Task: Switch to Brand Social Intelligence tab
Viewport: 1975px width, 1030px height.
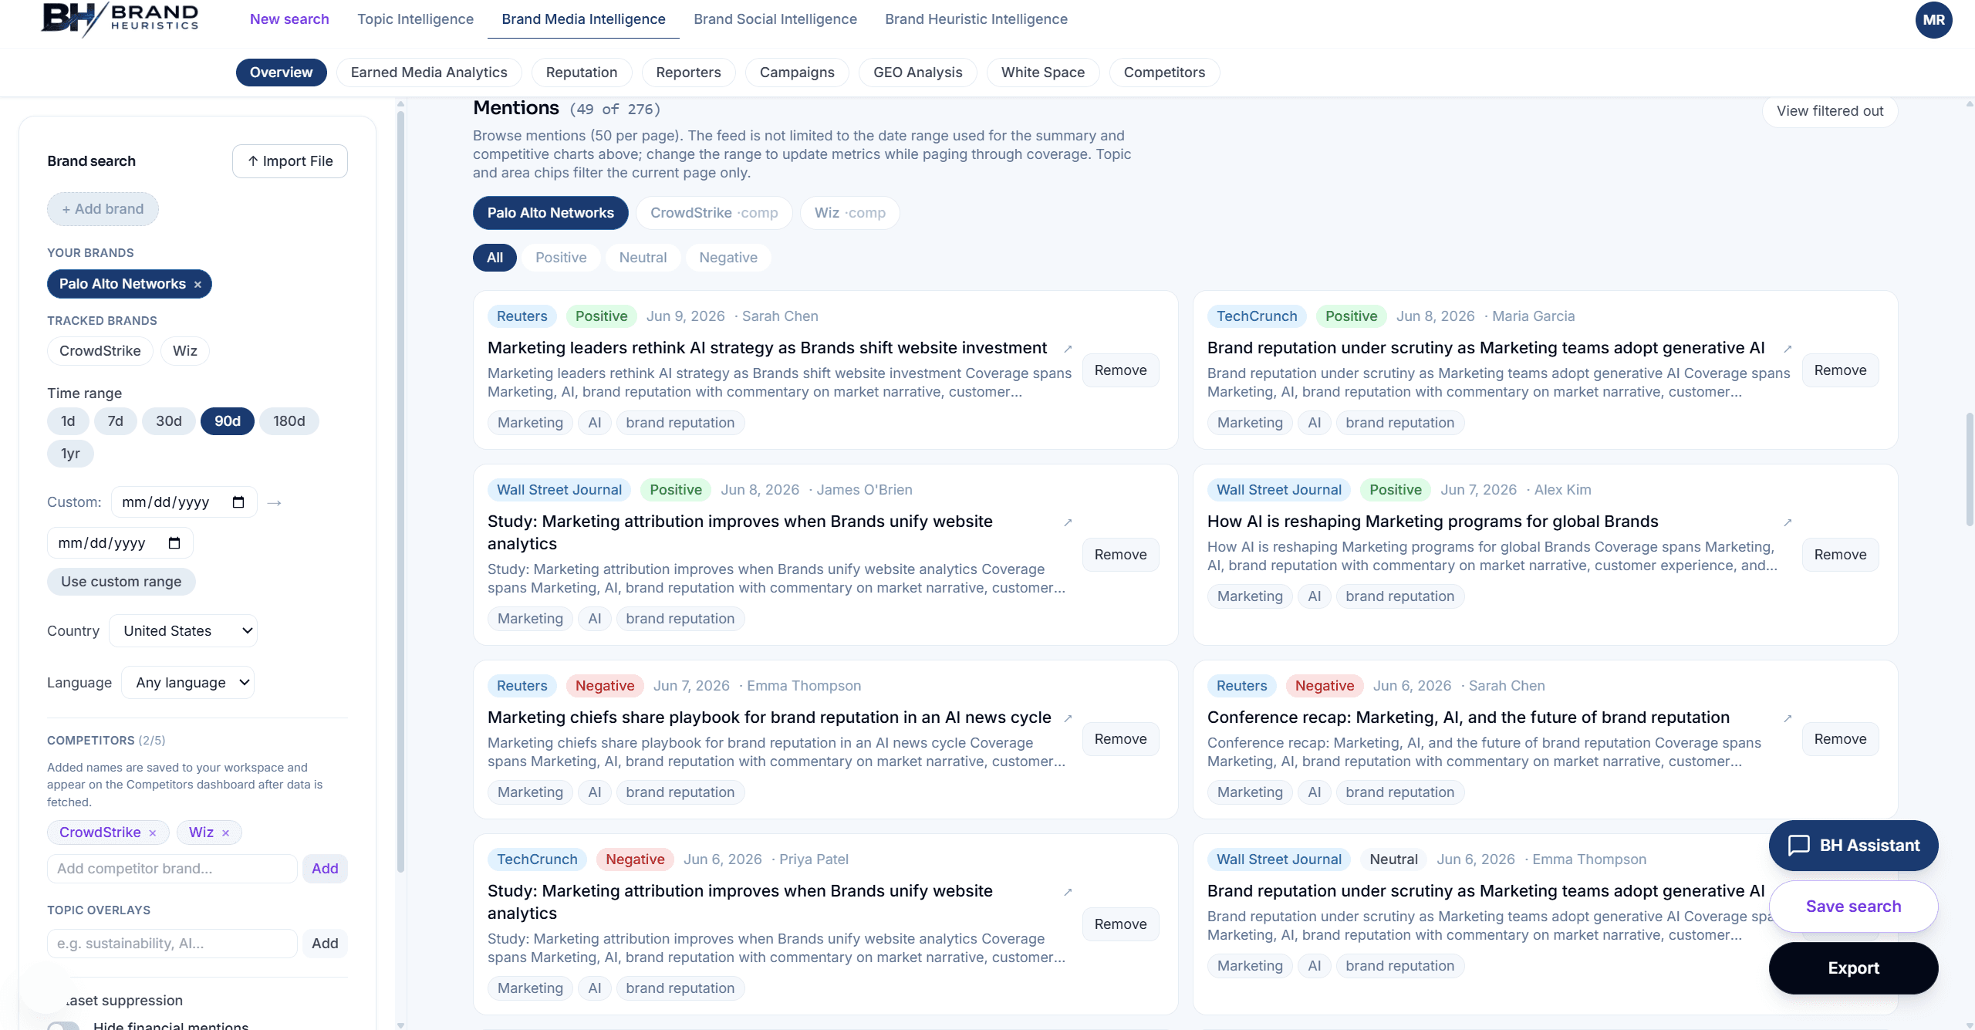Action: click(x=775, y=19)
